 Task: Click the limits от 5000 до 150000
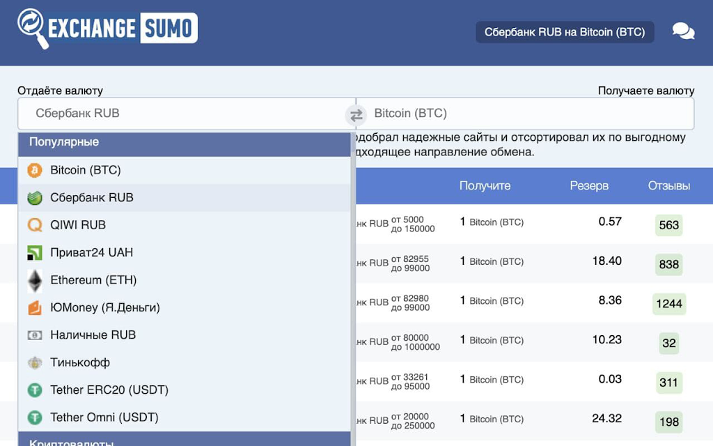[x=413, y=224]
